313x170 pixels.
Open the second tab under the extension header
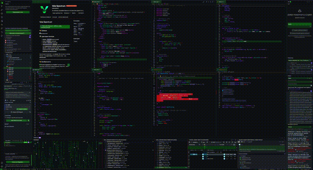click(x=55, y=17)
